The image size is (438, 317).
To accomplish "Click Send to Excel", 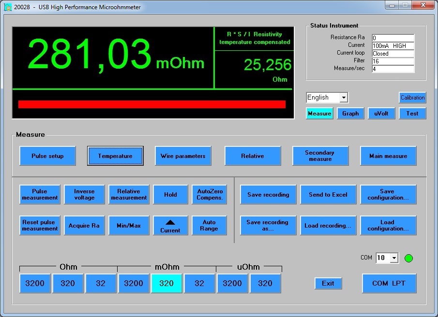I will tap(328, 195).
